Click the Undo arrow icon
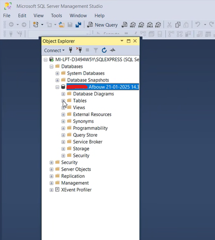The height and width of the screenshot is (240, 215). (198, 24)
